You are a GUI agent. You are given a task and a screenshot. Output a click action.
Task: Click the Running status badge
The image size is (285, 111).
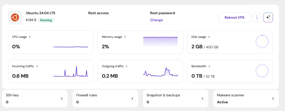(46, 20)
